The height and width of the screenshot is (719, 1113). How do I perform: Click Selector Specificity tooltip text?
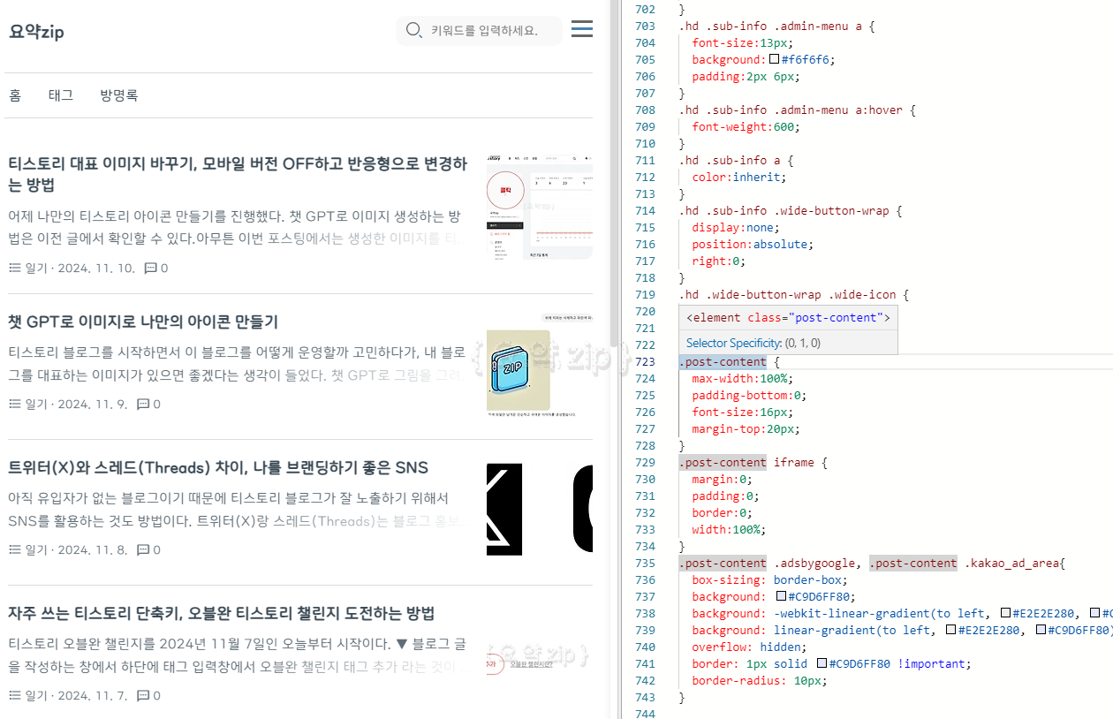click(753, 343)
